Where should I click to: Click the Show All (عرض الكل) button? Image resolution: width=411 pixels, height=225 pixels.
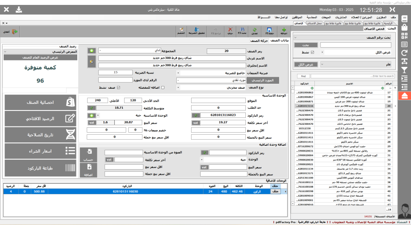(305, 64)
